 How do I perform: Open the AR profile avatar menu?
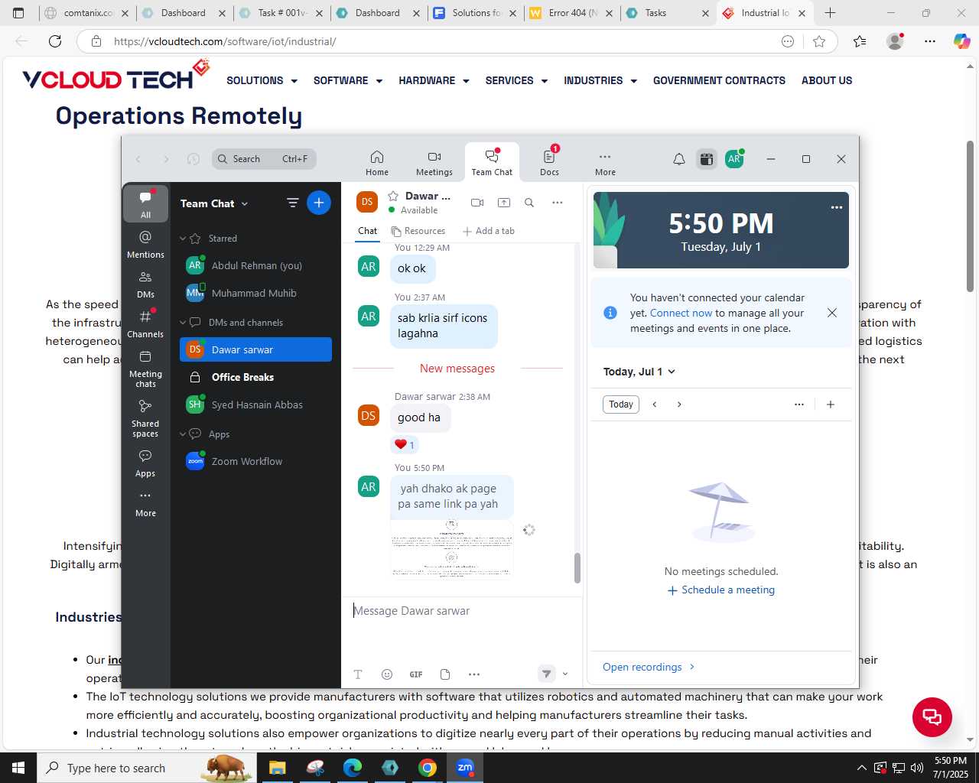[x=734, y=159]
